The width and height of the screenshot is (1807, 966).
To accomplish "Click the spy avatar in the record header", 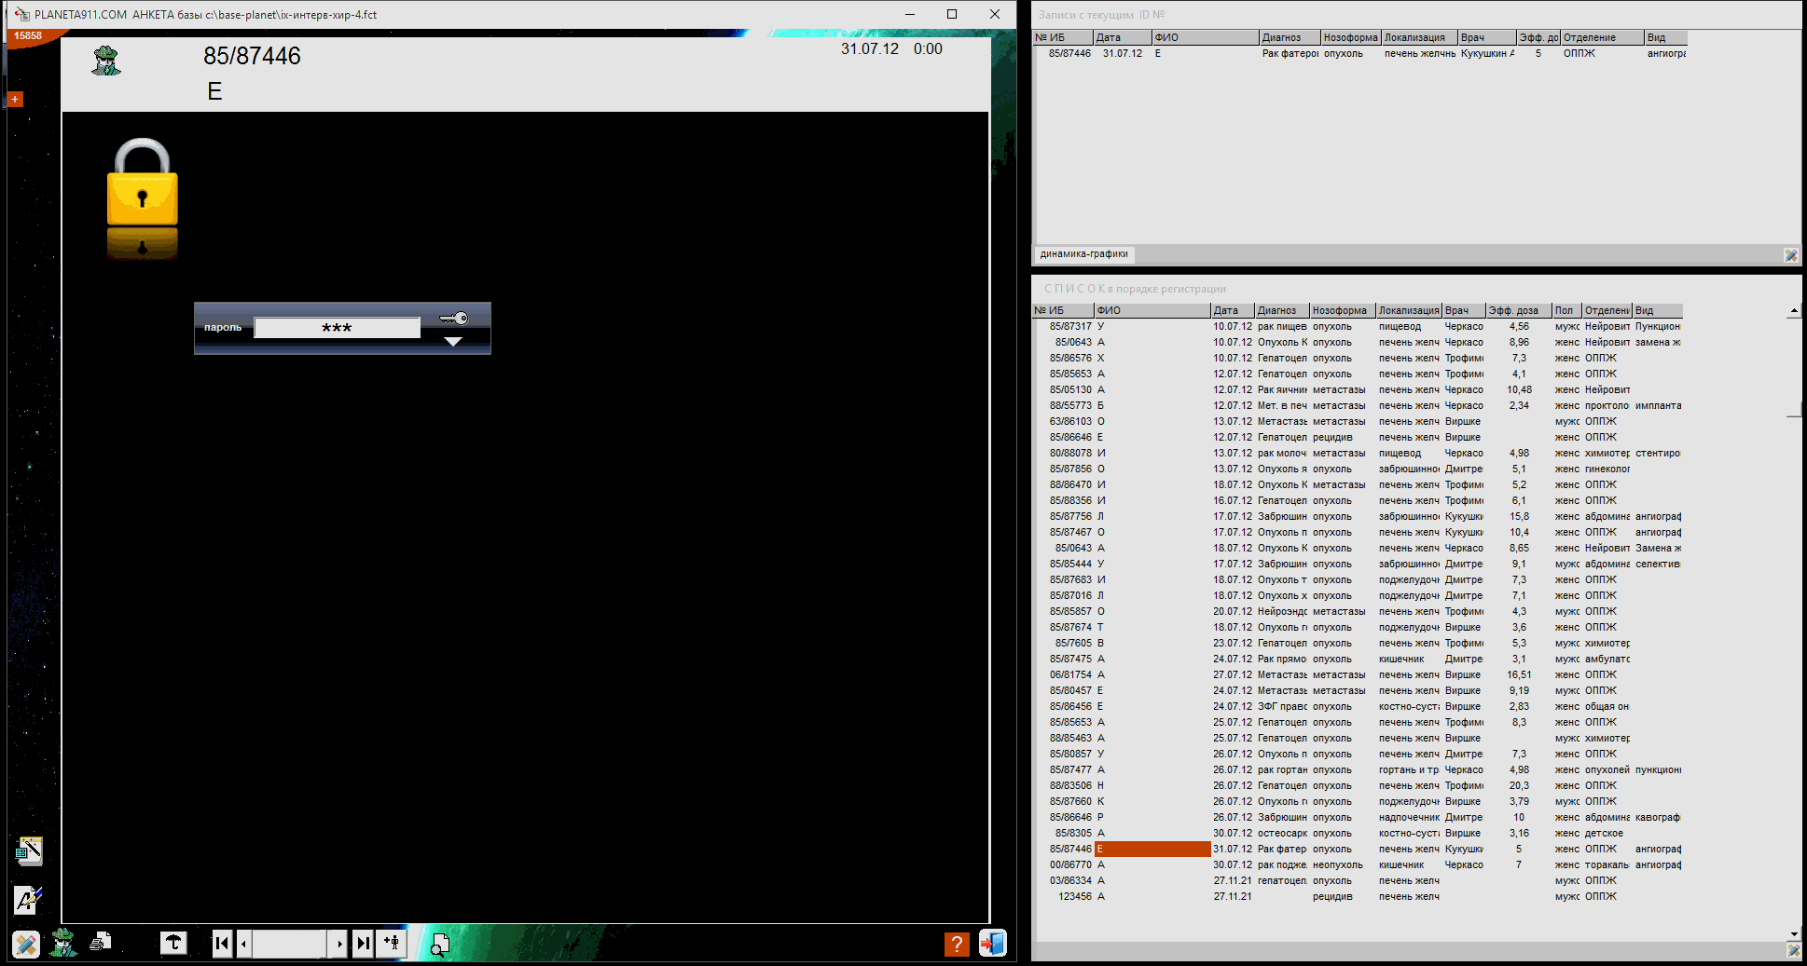I will [x=106, y=61].
